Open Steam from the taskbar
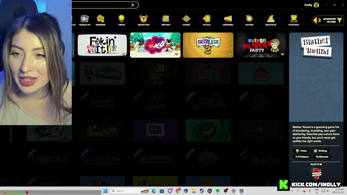Image resolution: width=347 pixels, height=195 pixels. (x=202, y=191)
